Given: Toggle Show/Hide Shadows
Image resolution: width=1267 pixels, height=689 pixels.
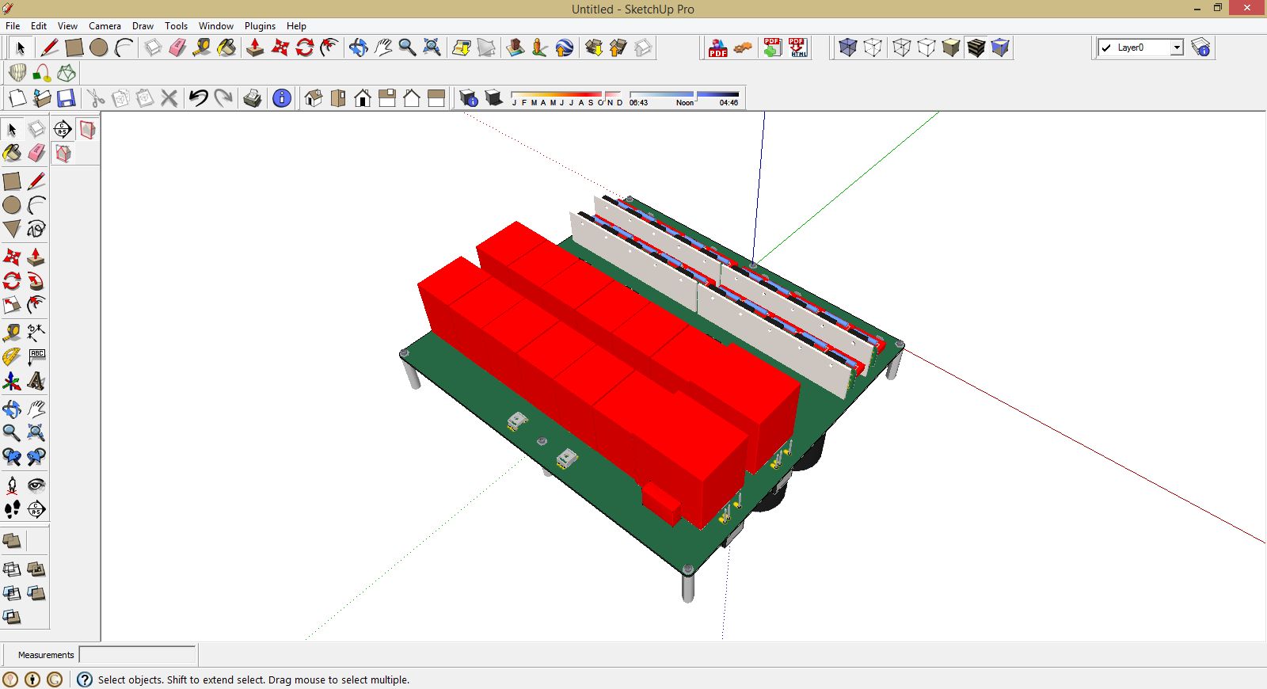Looking at the screenshot, I should [493, 98].
